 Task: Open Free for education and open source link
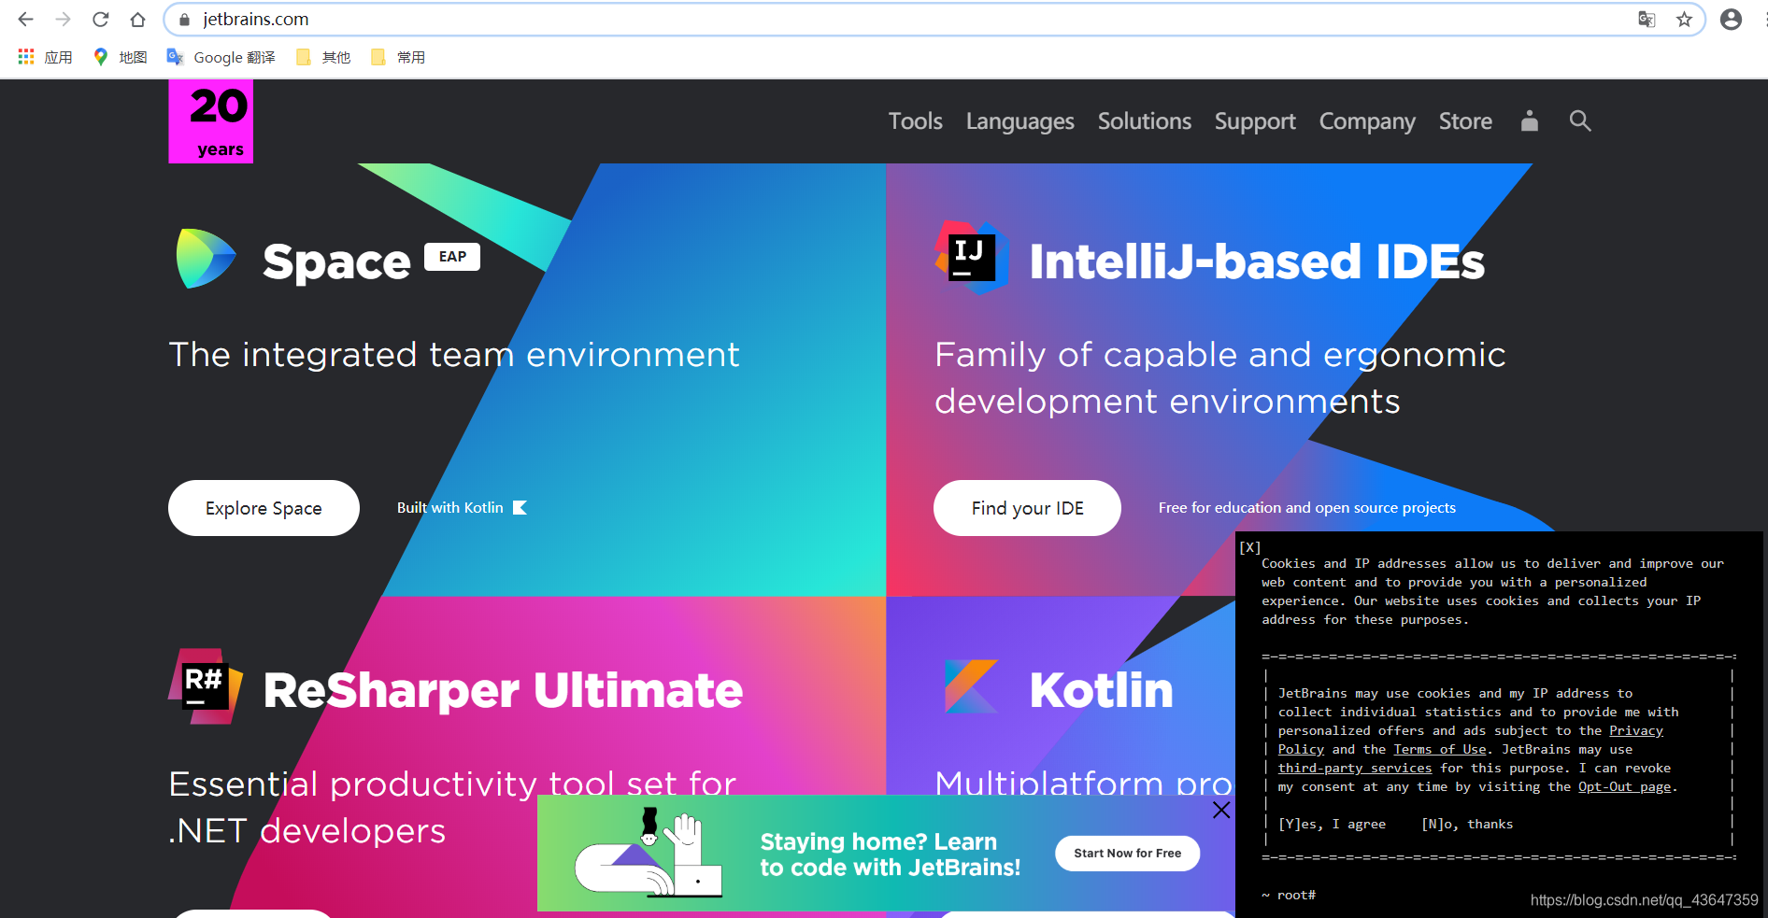coord(1306,508)
